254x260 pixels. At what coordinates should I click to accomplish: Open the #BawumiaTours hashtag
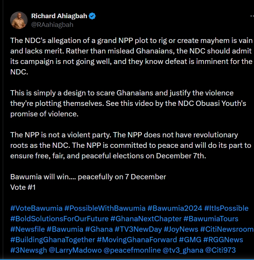(x=211, y=219)
